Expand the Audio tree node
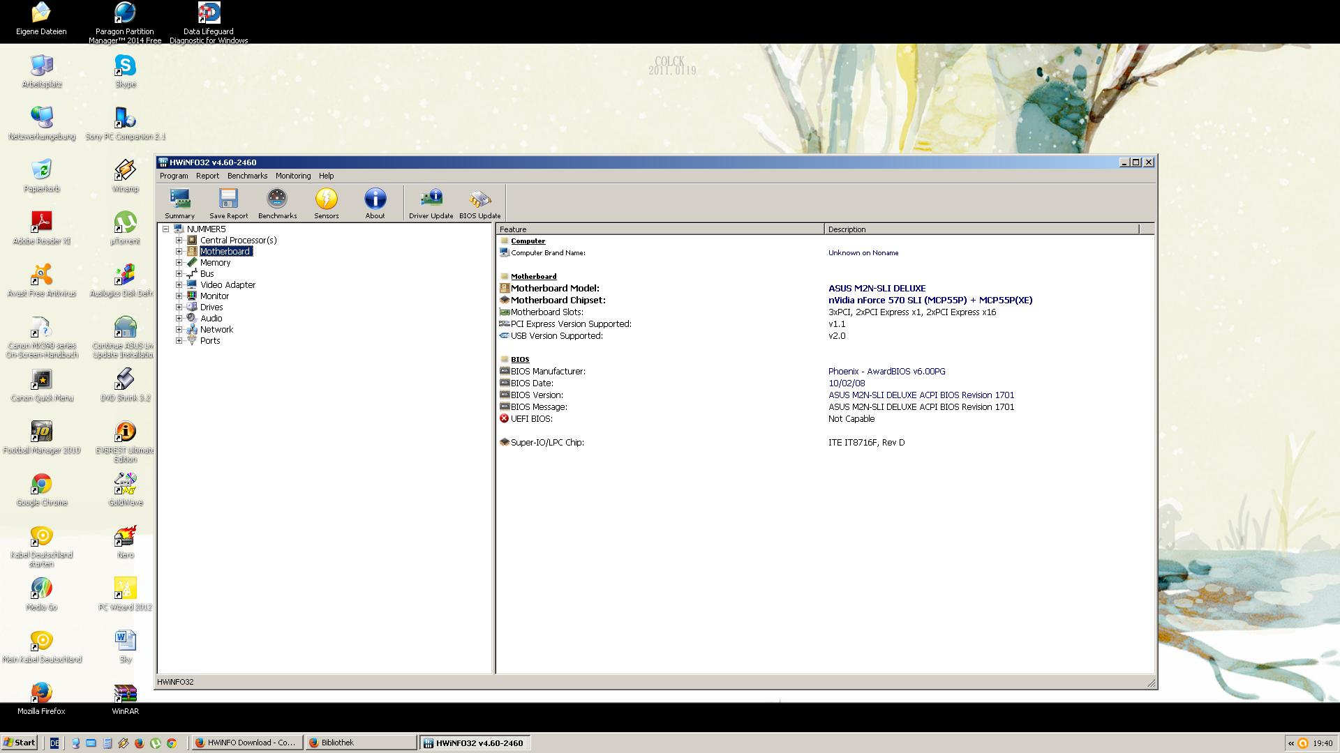The image size is (1340, 753). [179, 318]
